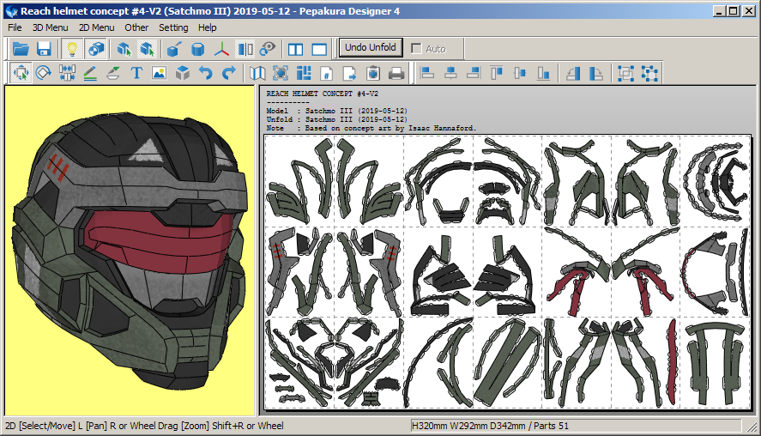The width and height of the screenshot is (761, 436).
Task: Click the Undo Unfold button
Action: pyautogui.click(x=371, y=47)
